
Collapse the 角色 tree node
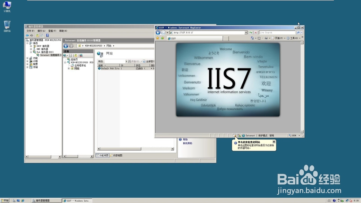point(27,43)
